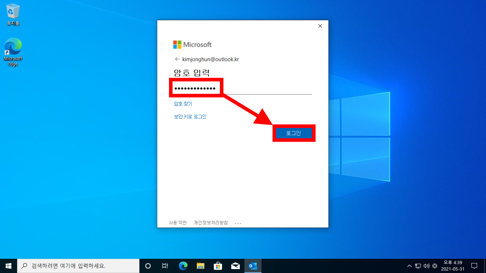
Task: Open the notification action center
Action: [x=474, y=266]
